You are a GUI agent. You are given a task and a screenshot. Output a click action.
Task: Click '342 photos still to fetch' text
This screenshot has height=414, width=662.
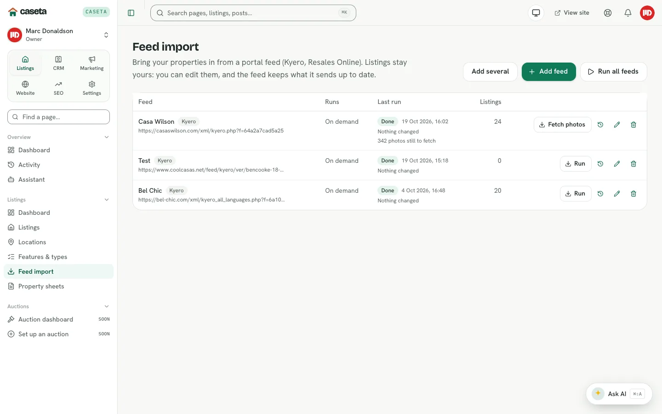point(406,141)
